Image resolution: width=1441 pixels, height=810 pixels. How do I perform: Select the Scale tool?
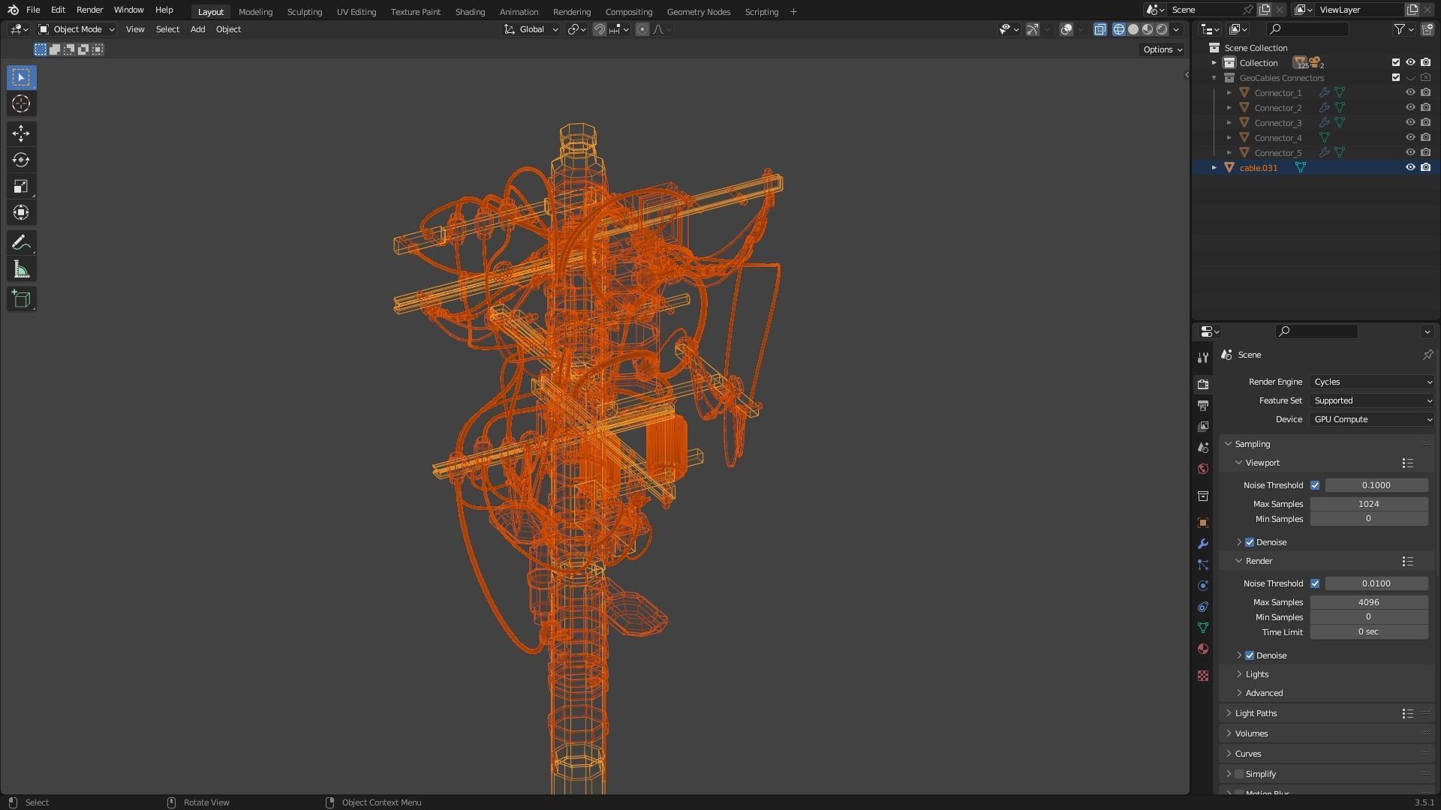click(x=21, y=186)
